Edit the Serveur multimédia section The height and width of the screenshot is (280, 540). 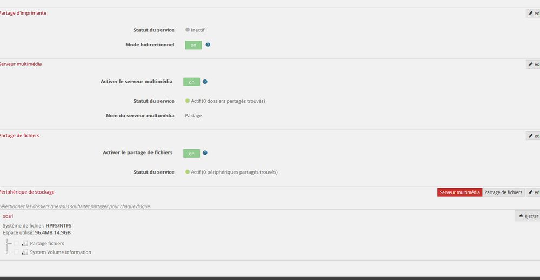533,64
